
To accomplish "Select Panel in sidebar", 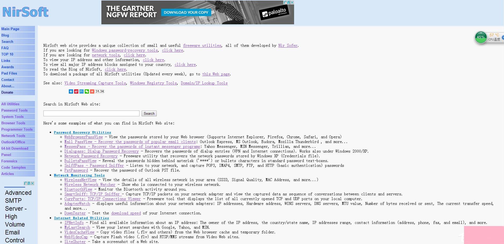I will pos(18,155).
